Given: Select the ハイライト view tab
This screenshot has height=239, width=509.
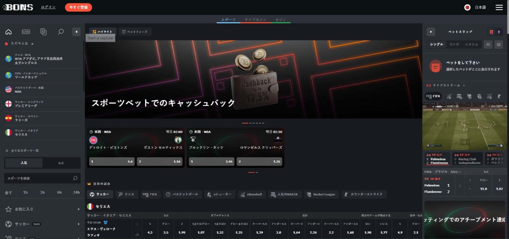Looking at the screenshot, I should click(x=102, y=32).
